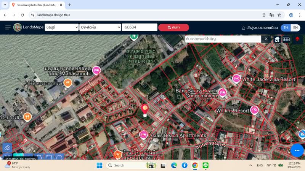This screenshot has width=305, height=171.
Task: Show hidden system tray icons
Action: tap(250, 165)
